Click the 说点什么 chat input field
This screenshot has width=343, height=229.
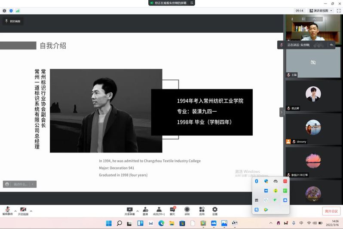(x=20, y=184)
